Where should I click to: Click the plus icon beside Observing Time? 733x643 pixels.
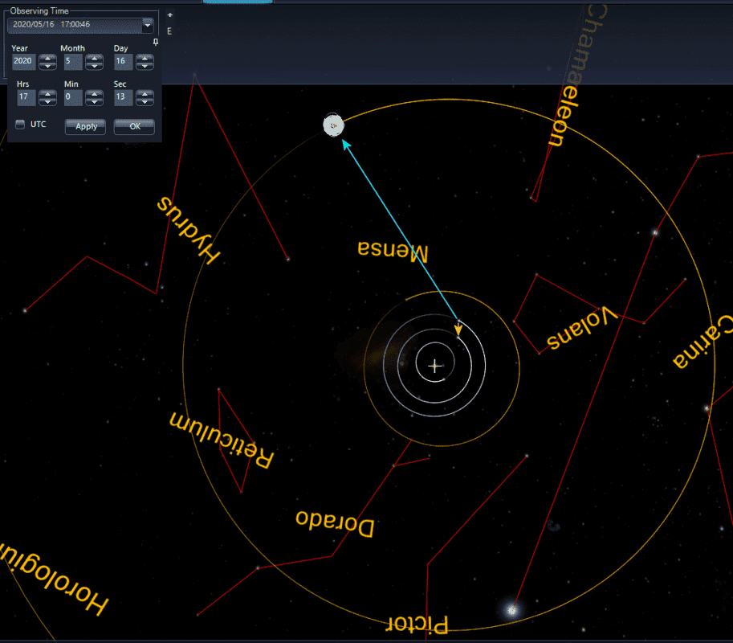click(x=169, y=15)
